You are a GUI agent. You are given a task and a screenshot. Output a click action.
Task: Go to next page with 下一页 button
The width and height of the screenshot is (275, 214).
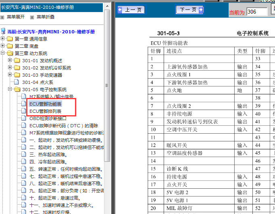point(190,10)
